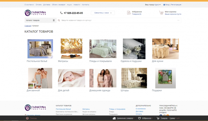The width and height of the screenshot is (208, 121).
Task: Click the Постельное бельё caption under image
Action: [x=37, y=61]
